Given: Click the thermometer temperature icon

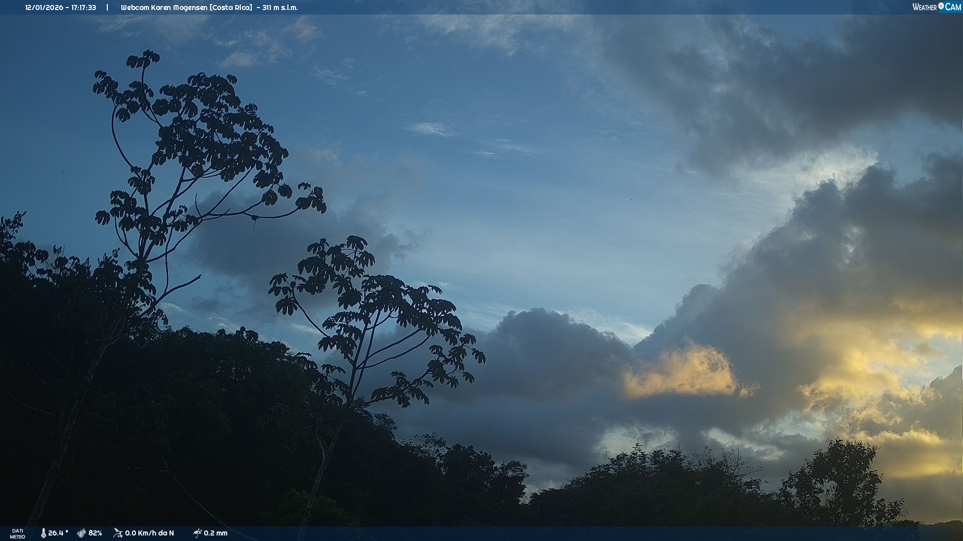Looking at the screenshot, I should 43,533.
